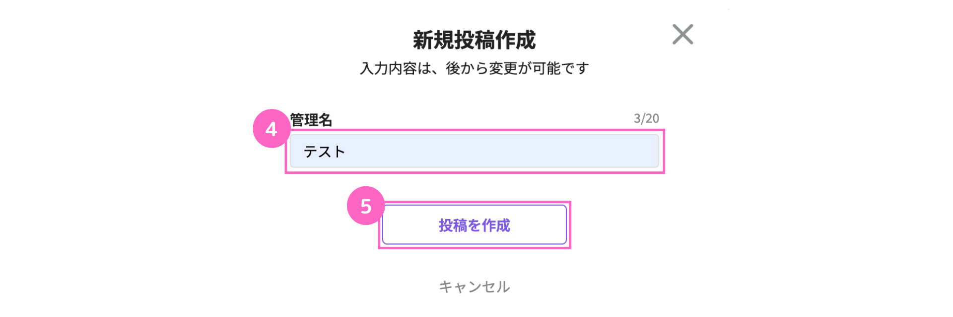This screenshot has height=317, width=953.
Task: Focus the management name input box
Action: click(x=474, y=151)
